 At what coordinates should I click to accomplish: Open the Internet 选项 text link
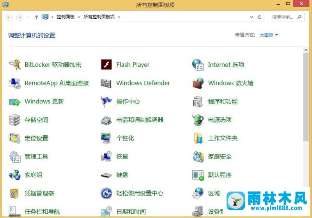pos(226,65)
